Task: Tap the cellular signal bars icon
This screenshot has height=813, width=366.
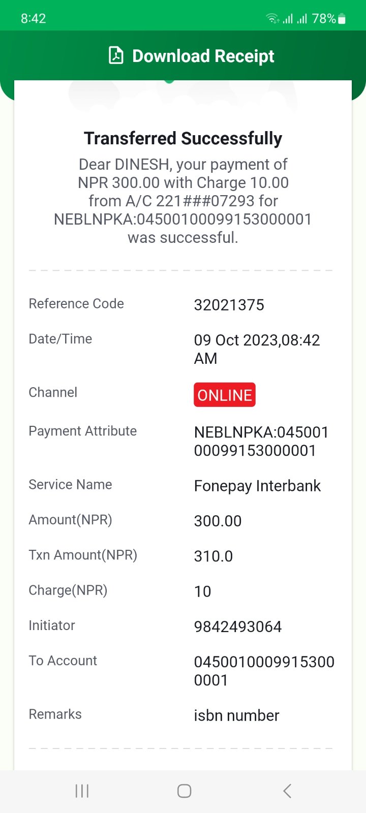Action: (x=295, y=19)
